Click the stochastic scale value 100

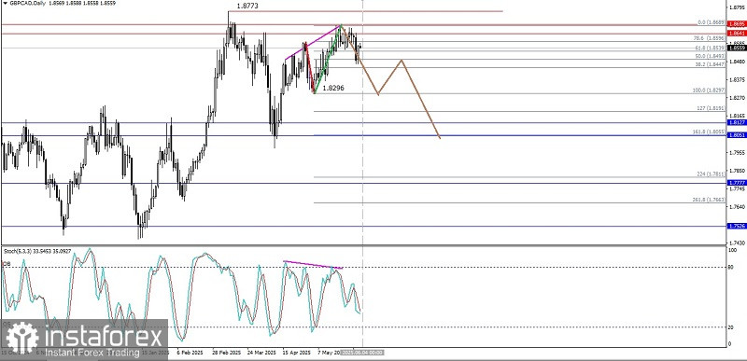pos(733,249)
